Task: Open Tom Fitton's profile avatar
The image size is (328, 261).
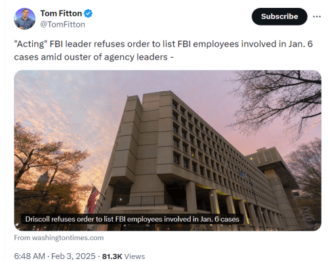Action: tap(24, 18)
